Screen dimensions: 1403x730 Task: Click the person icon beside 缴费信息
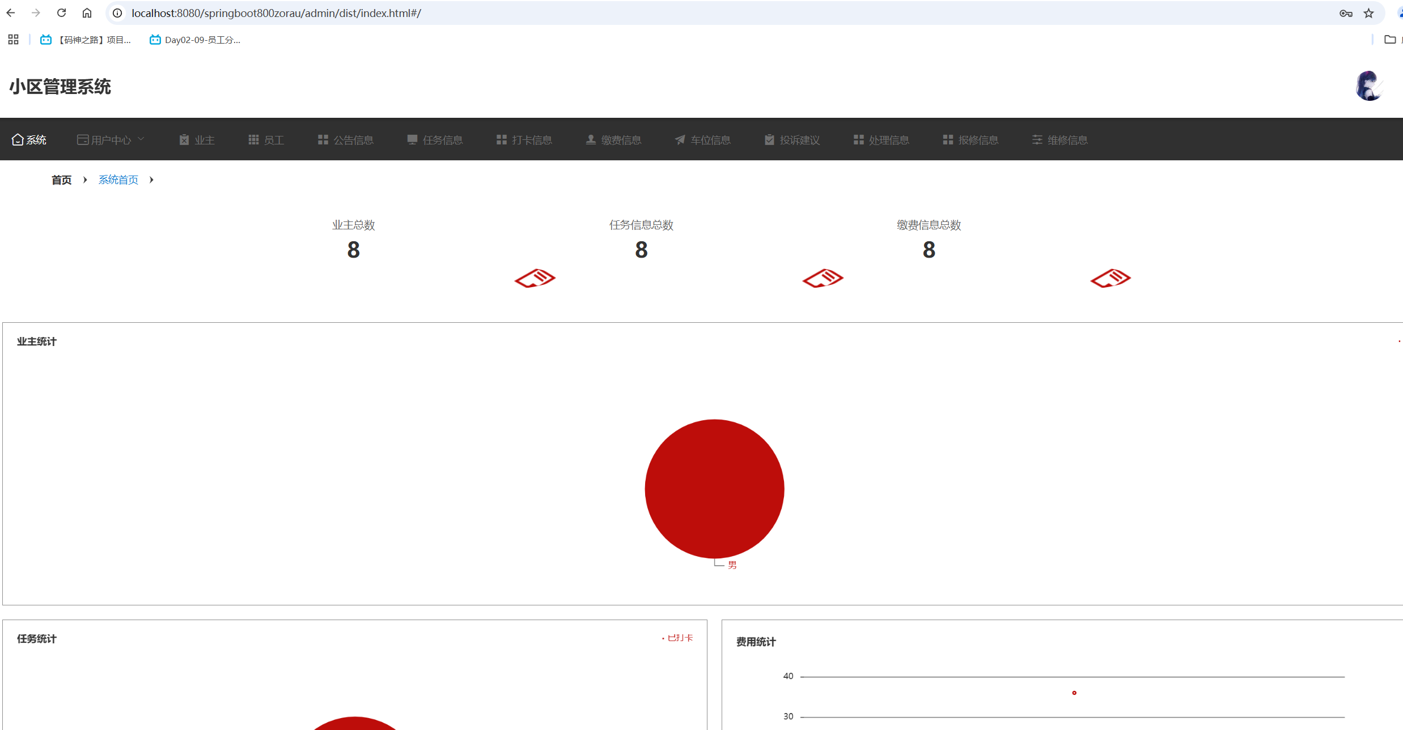coord(591,140)
